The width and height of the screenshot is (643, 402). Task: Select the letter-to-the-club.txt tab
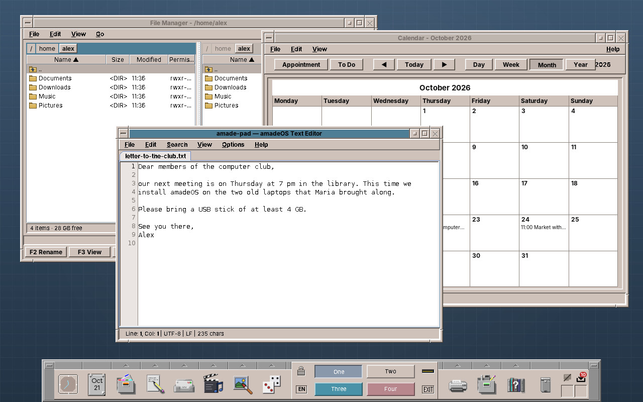[155, 156]
